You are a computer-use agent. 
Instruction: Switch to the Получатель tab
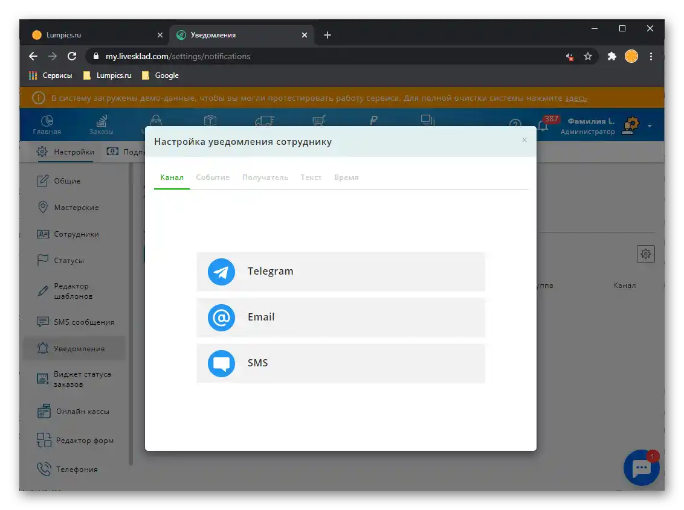[265, 177]
